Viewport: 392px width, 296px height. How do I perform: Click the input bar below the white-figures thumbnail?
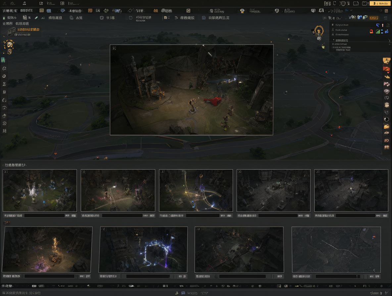click(44, 215)
